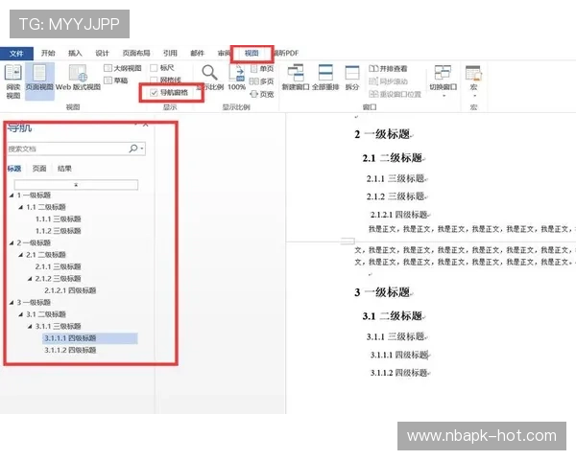This screenshot has width=576, height=460.
Task: Jump to '1.1.1 三级标题' in navigation
Action: click(58, 219)
